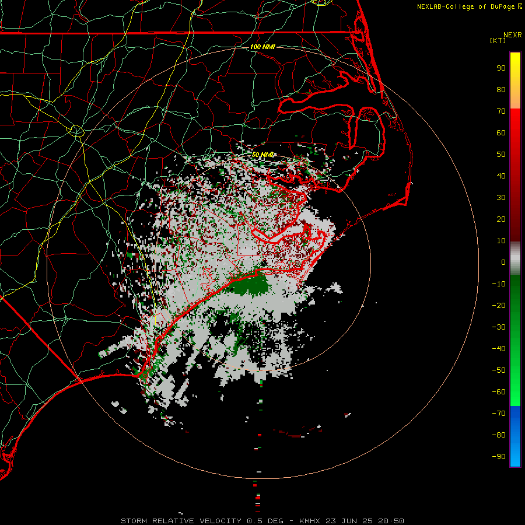
Task: Click the NEXR label above the color scale
Action: pos(513,35)
